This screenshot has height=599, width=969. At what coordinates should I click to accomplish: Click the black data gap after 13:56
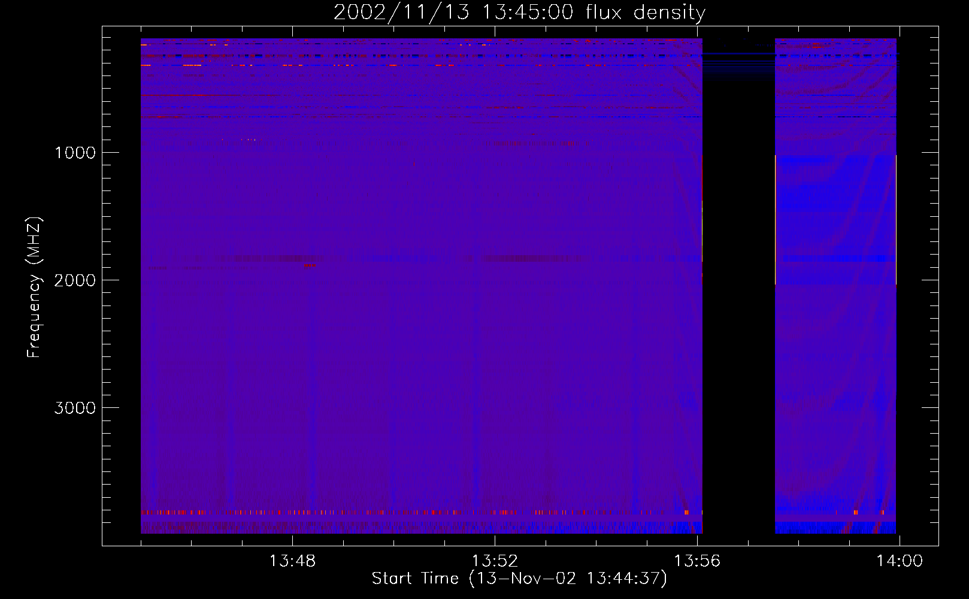click(738, 286)
